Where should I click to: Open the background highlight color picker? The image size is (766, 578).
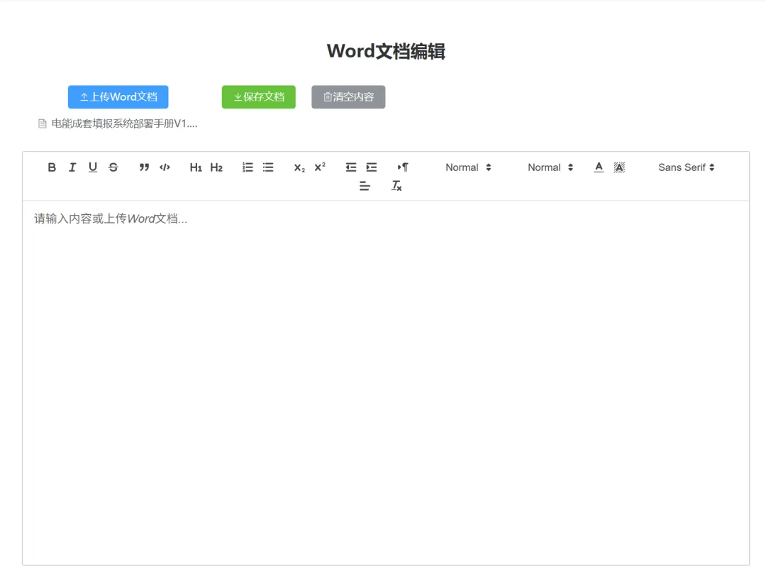click(x=619, y=167)
